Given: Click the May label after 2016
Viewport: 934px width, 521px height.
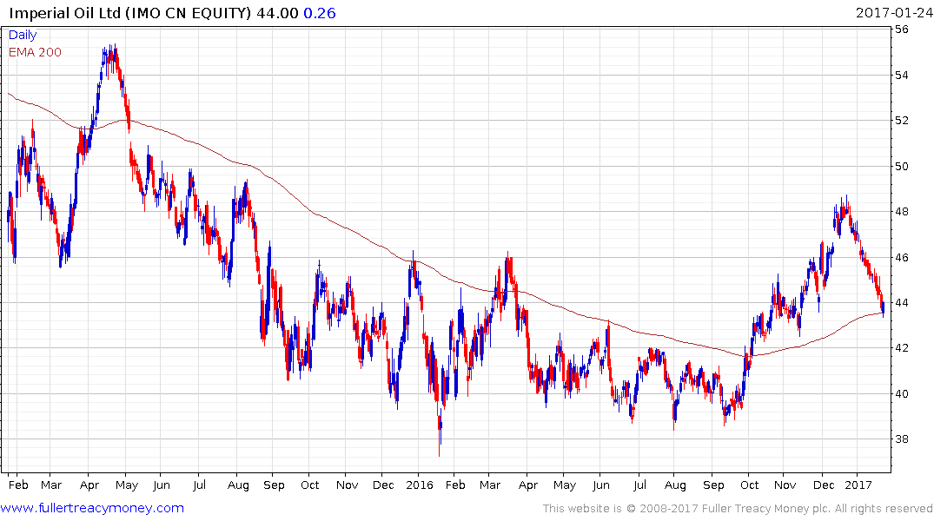Looking at the screenshot, I should click(x=564, y=485).
